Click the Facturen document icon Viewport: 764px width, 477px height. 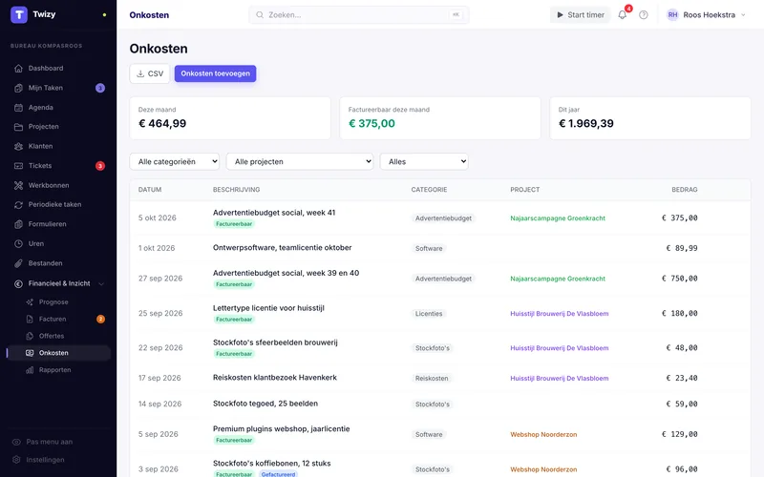[x=30, y=320]
